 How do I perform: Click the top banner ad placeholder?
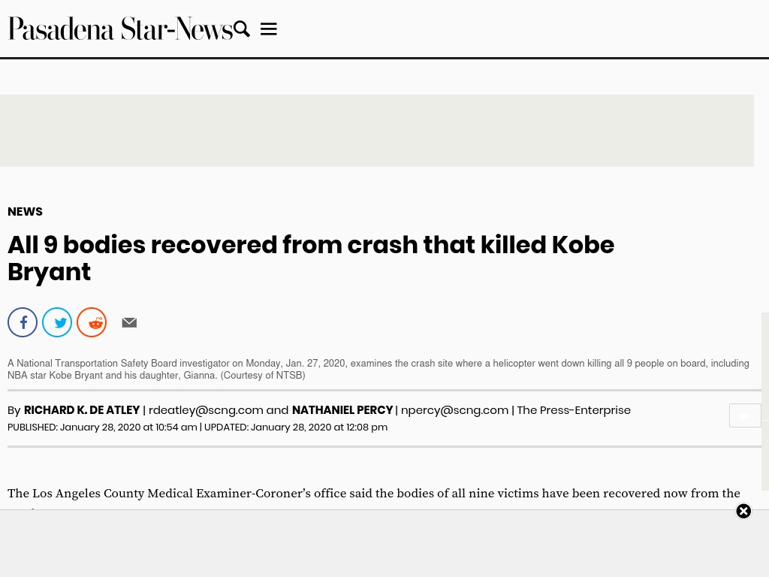[x=377, y=131]
